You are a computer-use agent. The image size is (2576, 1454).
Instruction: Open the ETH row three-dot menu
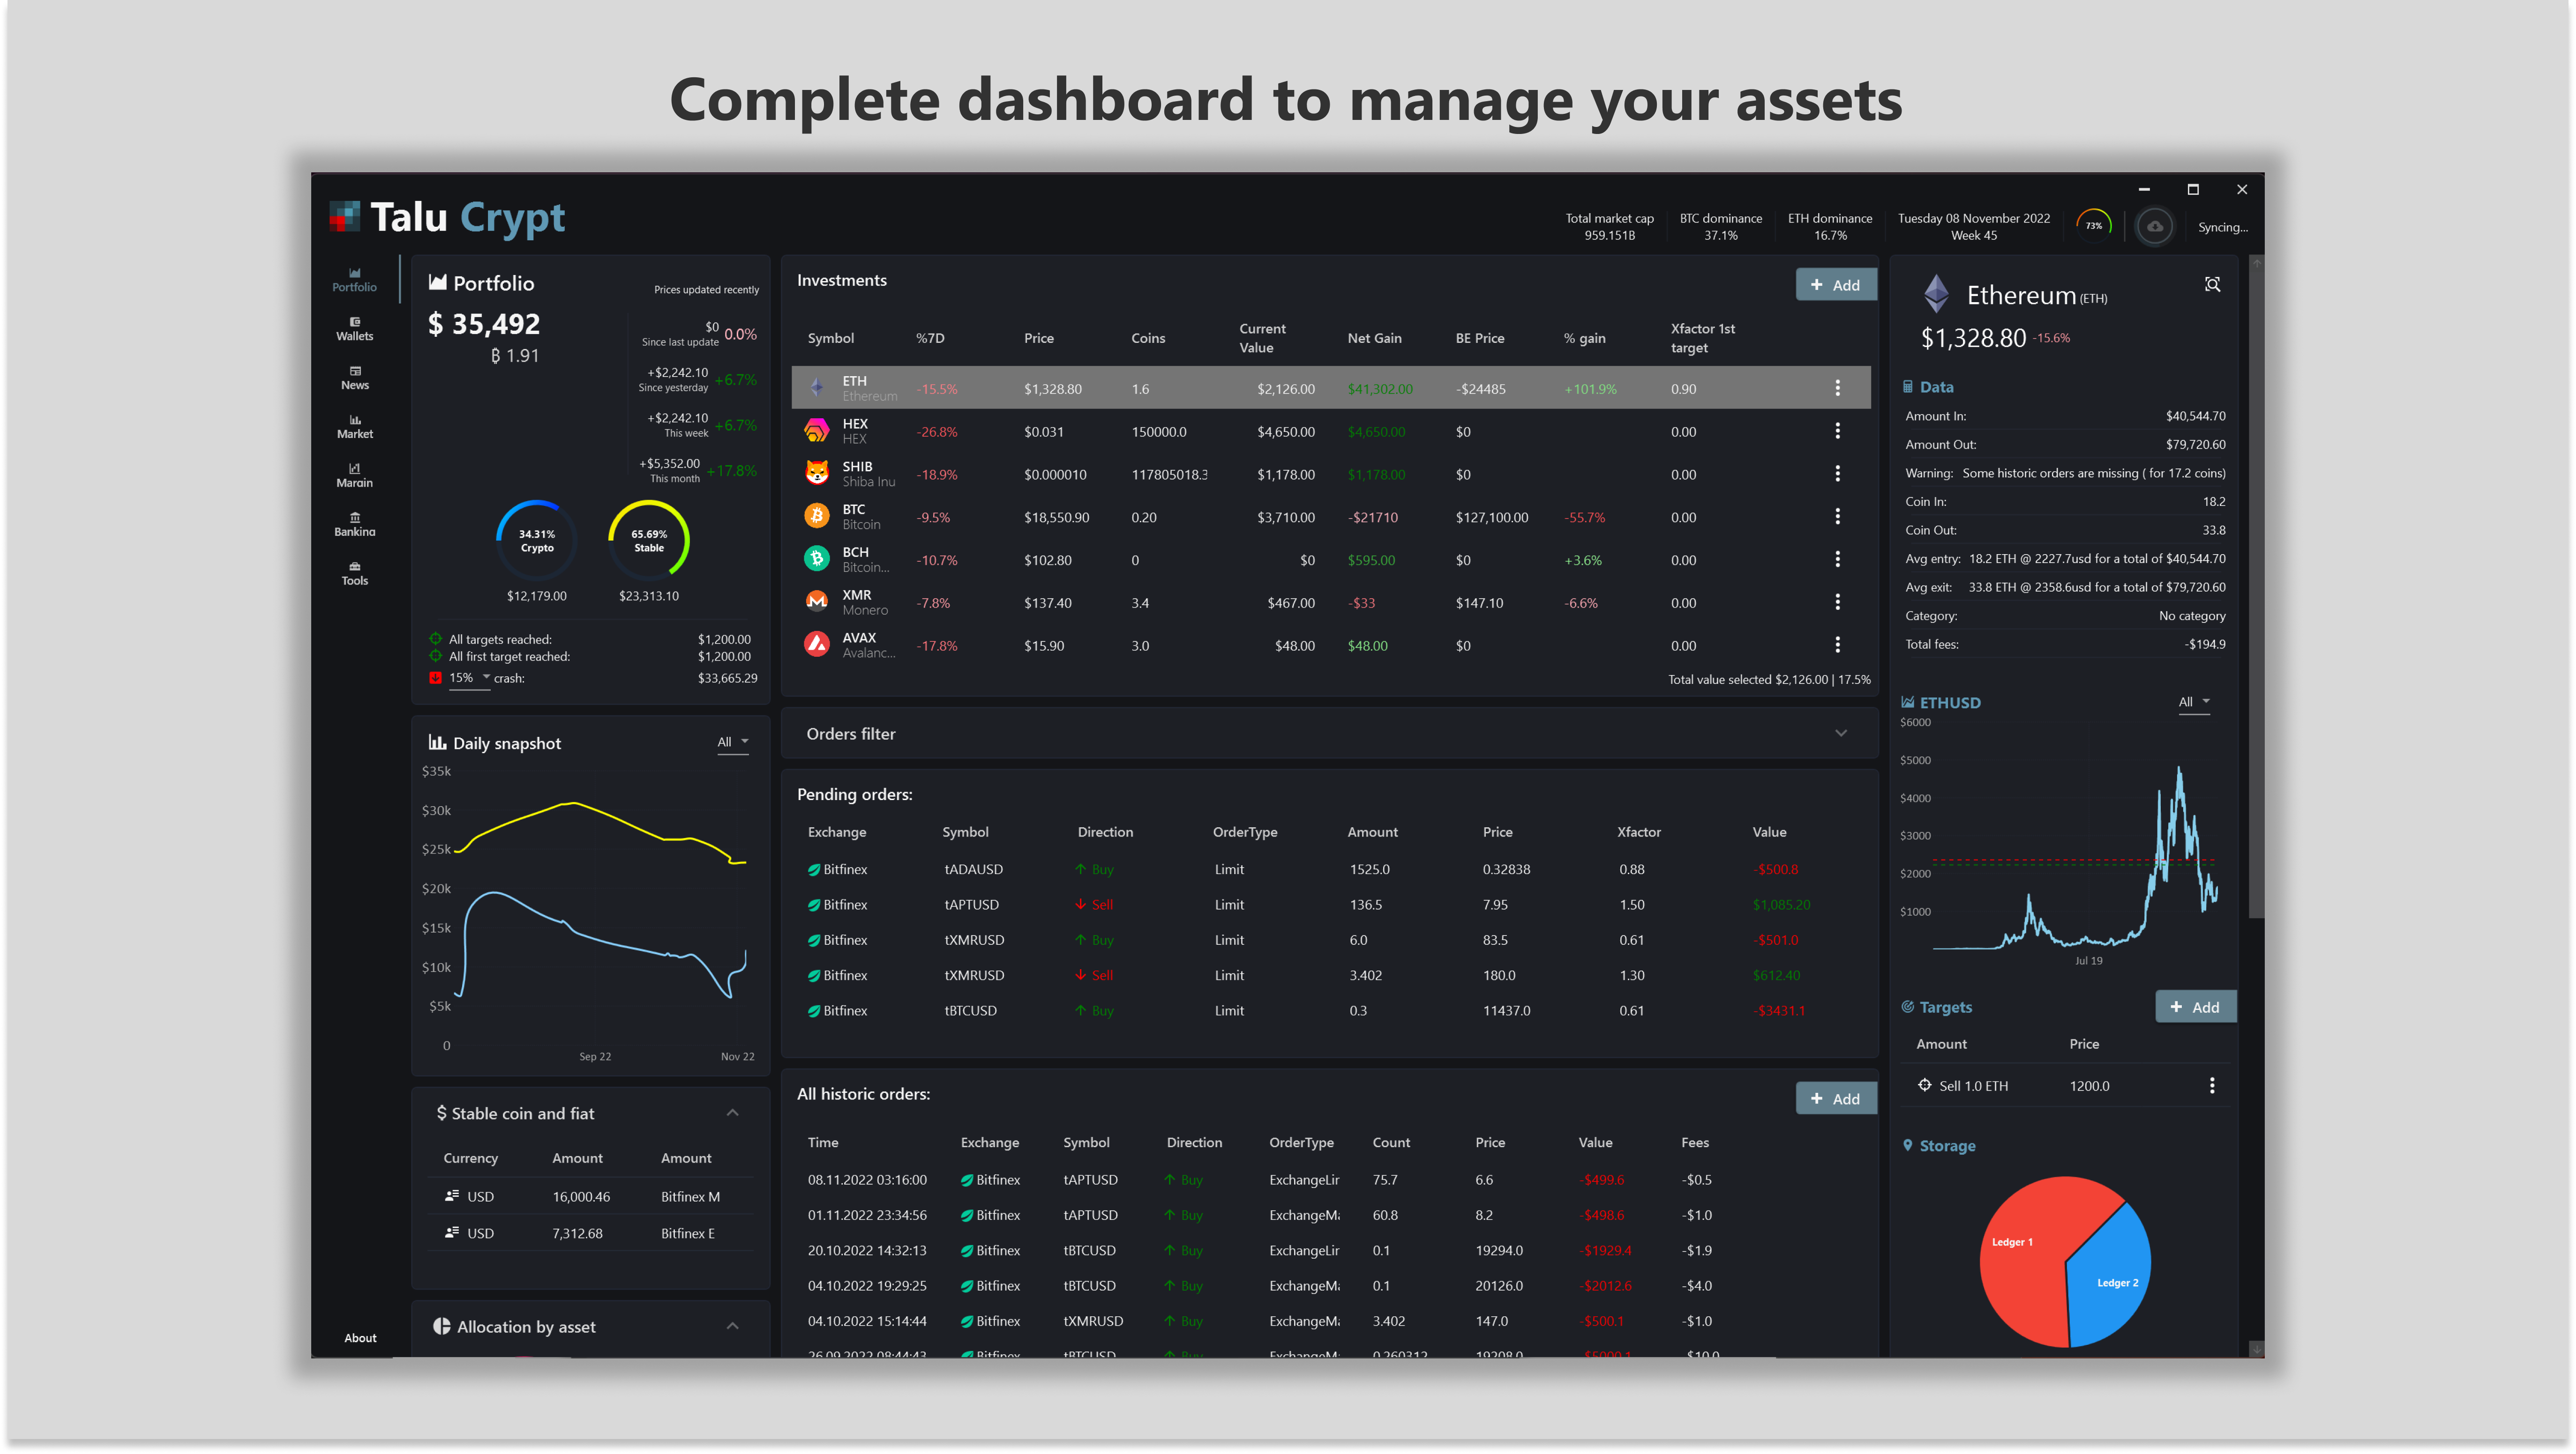(1837, 388)
